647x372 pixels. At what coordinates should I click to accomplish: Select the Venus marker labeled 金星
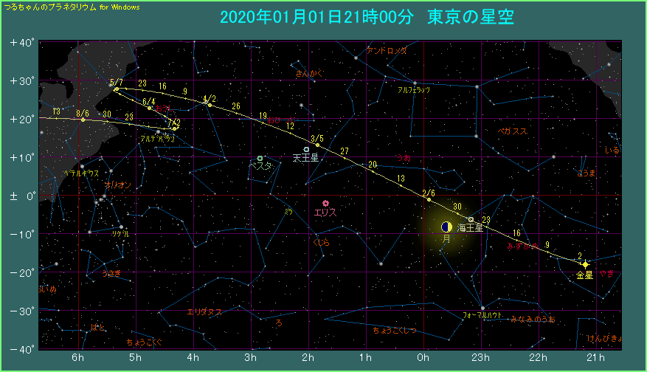(585, 264)
